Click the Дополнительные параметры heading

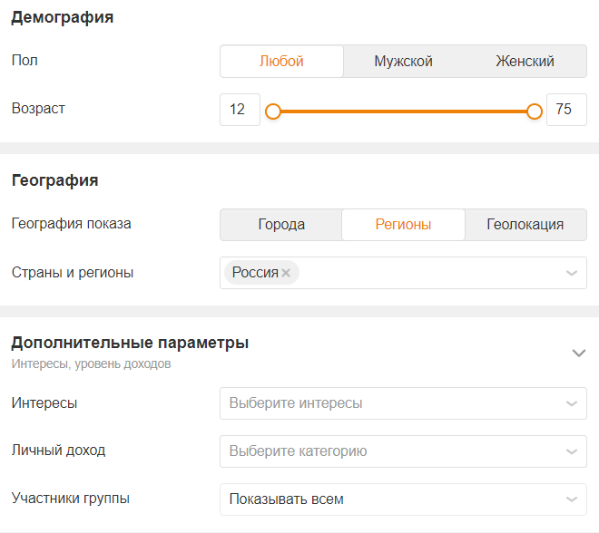click(x=130, y=344)
